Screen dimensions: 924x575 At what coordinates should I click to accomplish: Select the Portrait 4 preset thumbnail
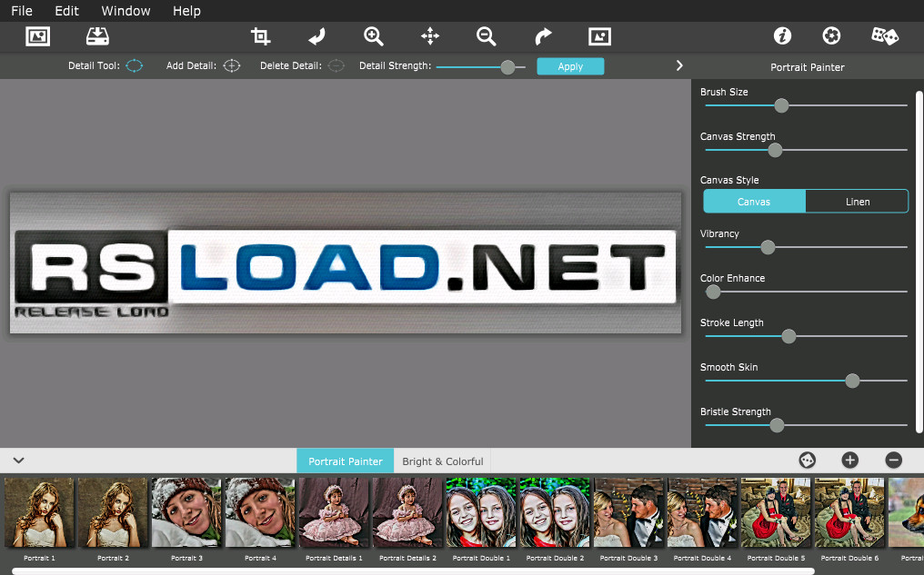click(x=260, y=512)
